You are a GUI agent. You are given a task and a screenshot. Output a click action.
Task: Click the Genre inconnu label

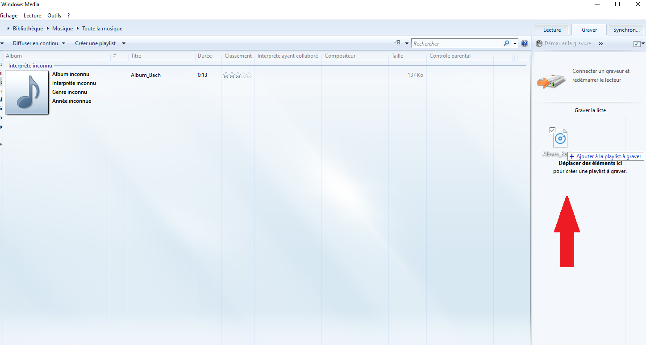coord(70,92)
